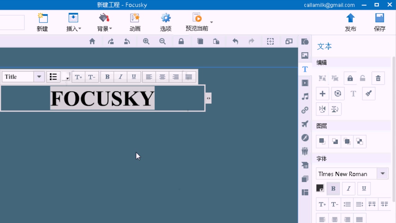Apply format painter with the brush icon
396x223 pixels.
click(x=368, y=94)
